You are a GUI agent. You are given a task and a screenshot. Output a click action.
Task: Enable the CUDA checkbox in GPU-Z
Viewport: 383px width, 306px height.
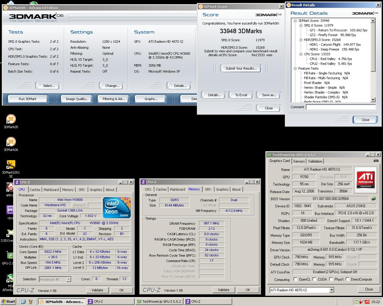click(x=314, y=279)
